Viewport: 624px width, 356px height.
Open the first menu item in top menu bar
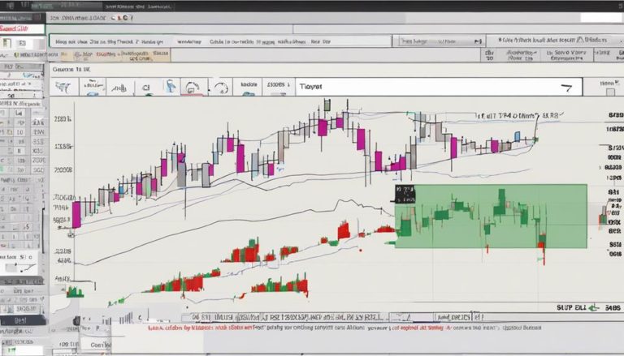(x=61, y=16)
